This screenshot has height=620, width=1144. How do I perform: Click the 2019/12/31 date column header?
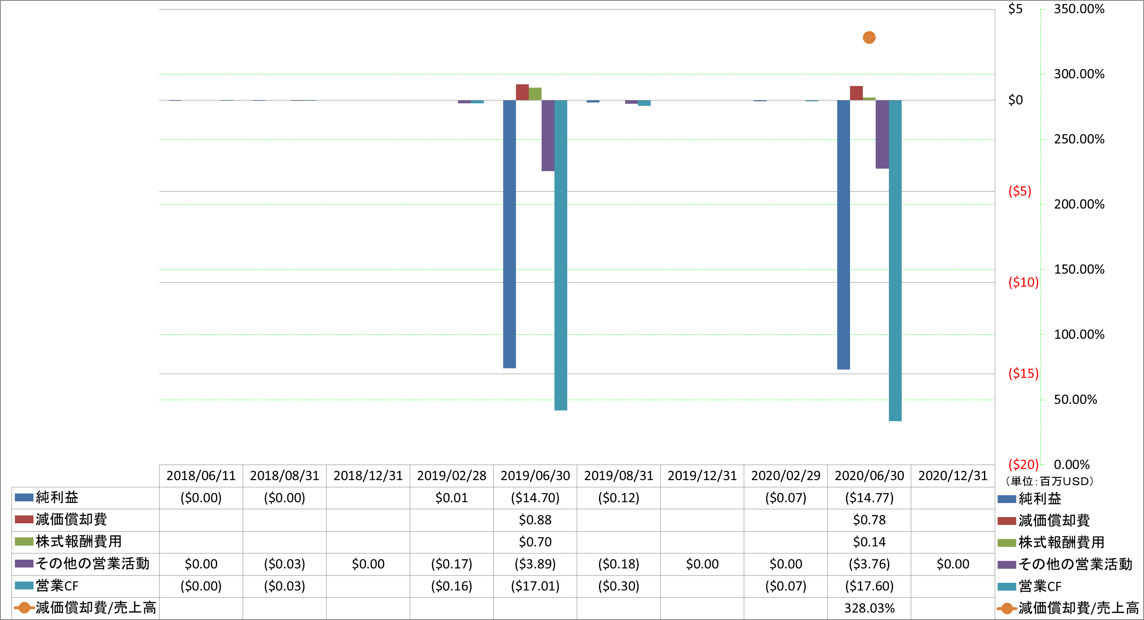click(702, 476)
